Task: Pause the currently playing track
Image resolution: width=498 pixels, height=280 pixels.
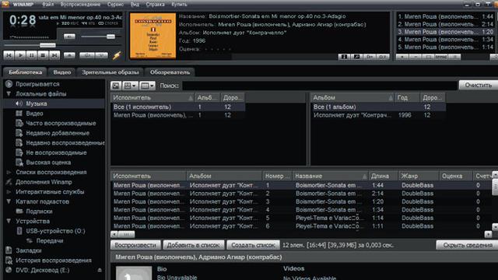Action: [x=31, y=55]
